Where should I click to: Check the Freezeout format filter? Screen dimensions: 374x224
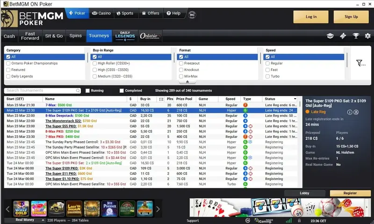click(x=181, y=63)
